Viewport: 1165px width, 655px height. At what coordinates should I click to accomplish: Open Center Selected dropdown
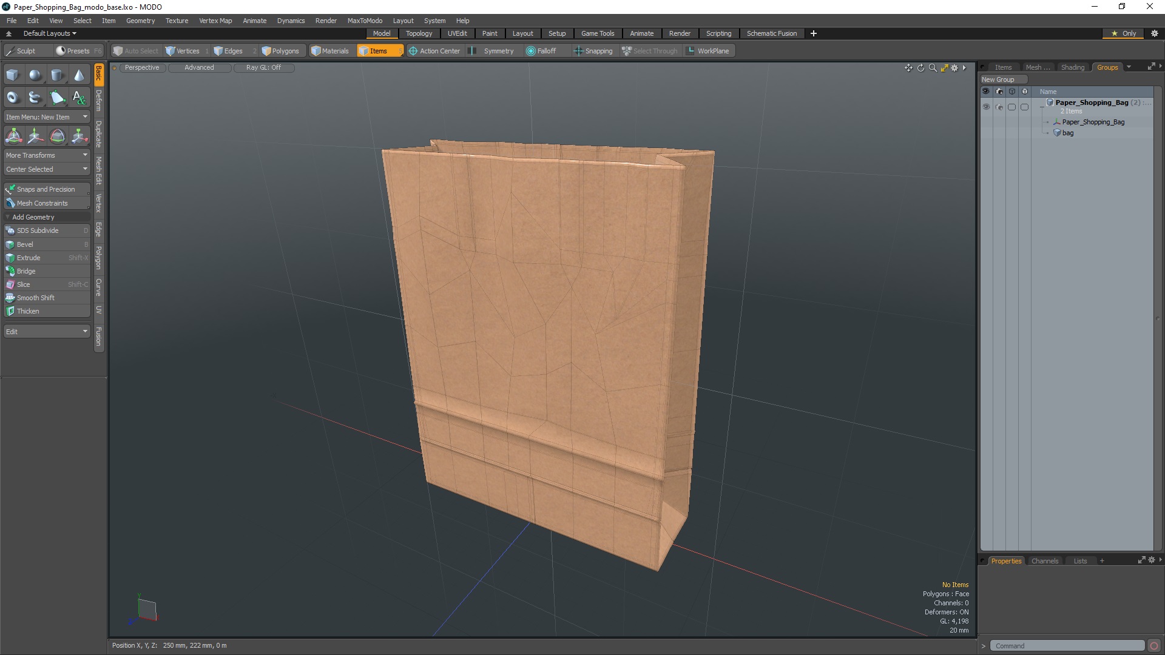47,169
